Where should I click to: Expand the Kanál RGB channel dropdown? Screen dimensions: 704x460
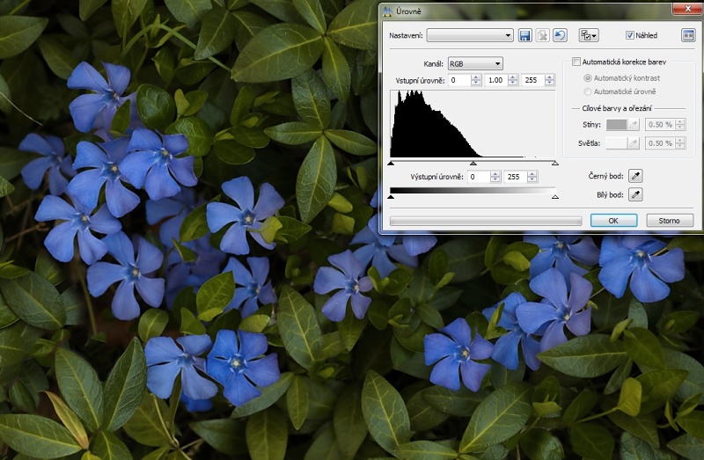click(474, 63)
